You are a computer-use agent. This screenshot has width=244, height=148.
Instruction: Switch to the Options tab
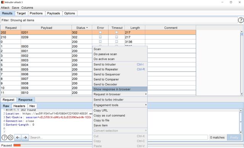69,13
